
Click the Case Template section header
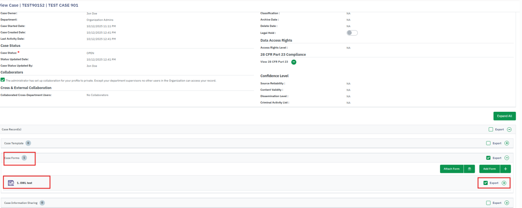[x=13, y=143]
